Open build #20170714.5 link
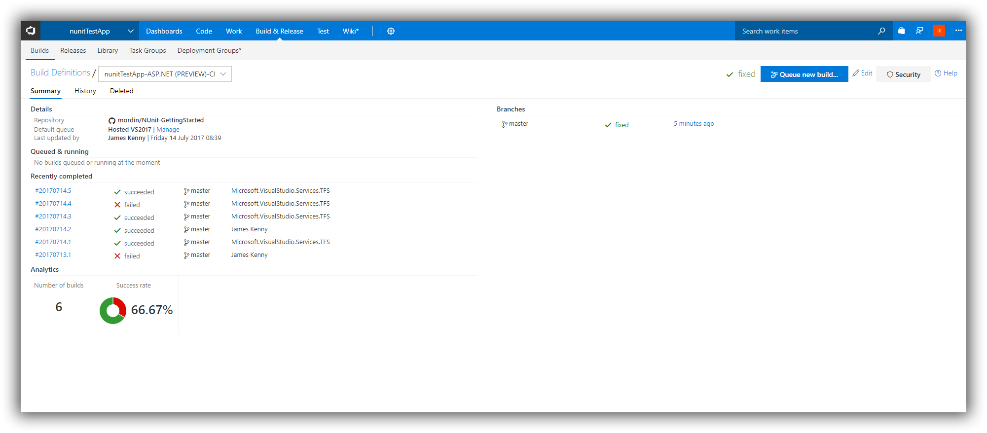987x433 pixels. (53, 191)
